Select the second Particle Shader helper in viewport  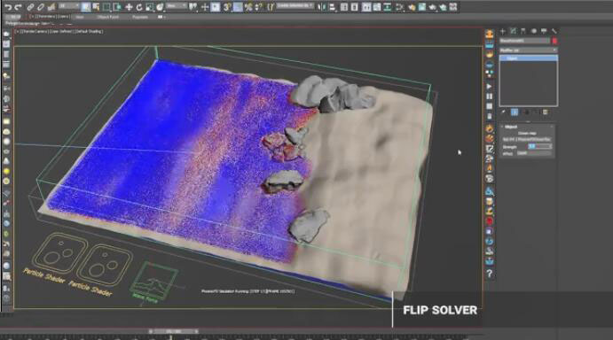point(105,265)
